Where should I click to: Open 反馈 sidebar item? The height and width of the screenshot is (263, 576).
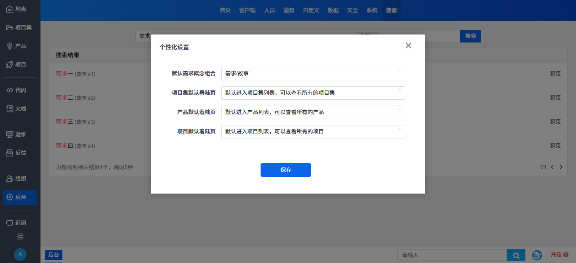[20, 153]
